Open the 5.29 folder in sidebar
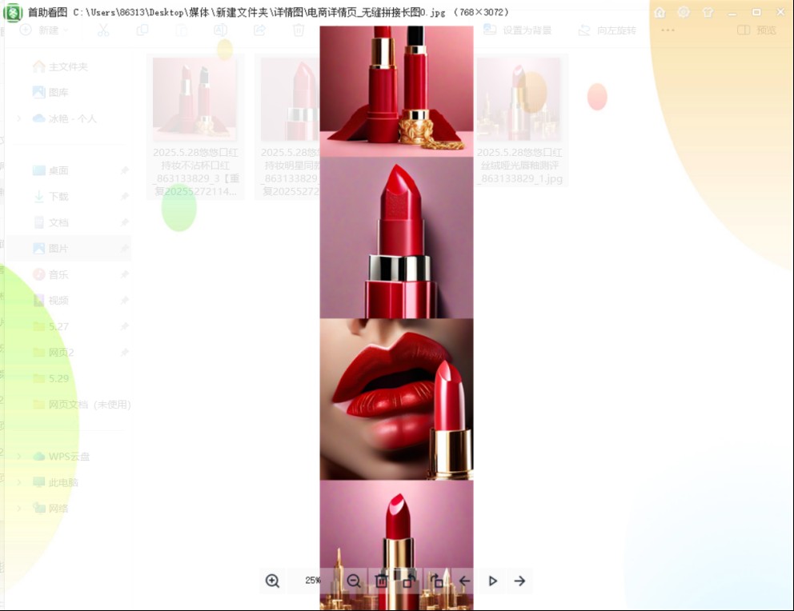 point(50,378)
